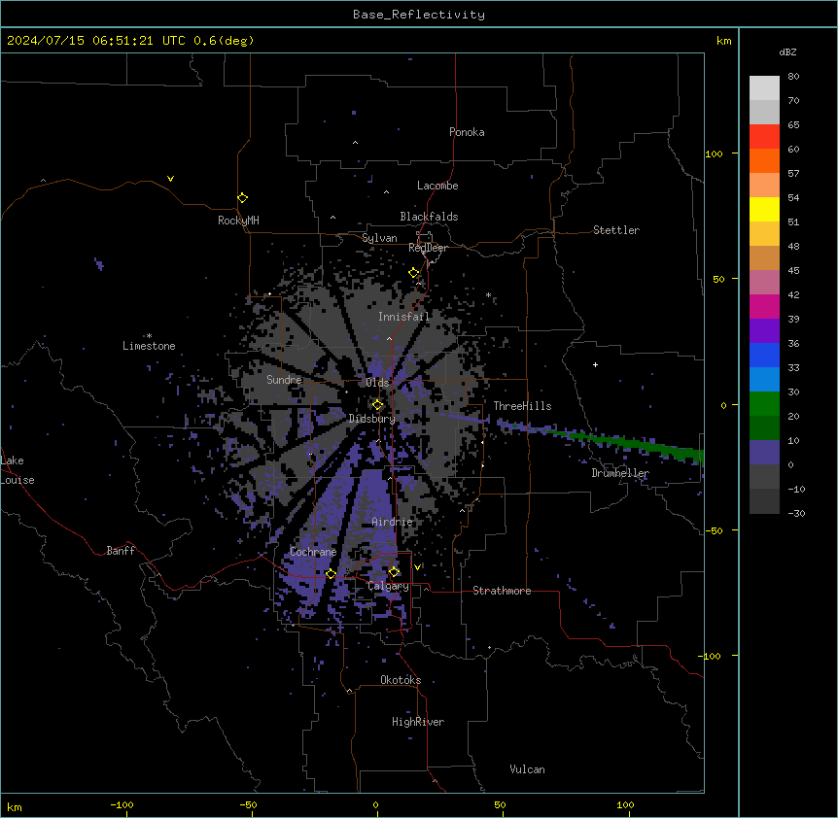Click the Olds city label
Image resolution: width=838 pixels, height=818 pixels.
coord(377,383)
